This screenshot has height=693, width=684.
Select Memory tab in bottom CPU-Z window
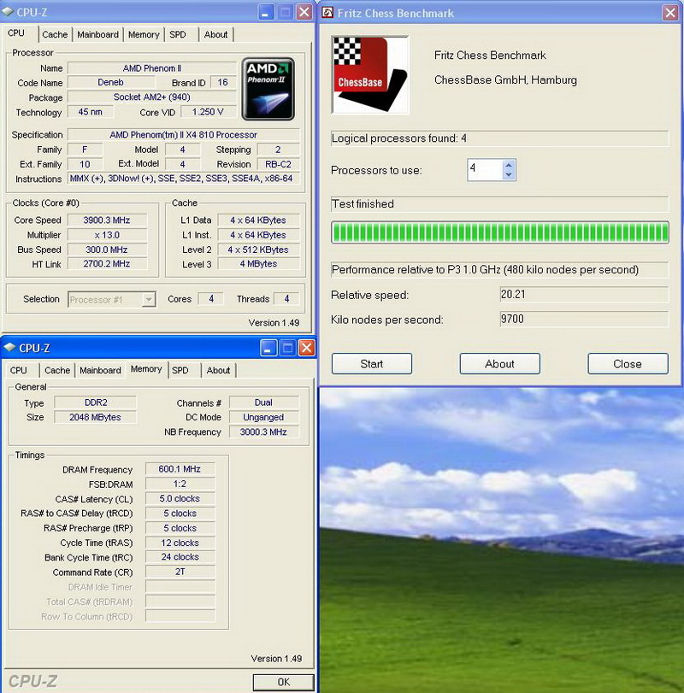146,369
